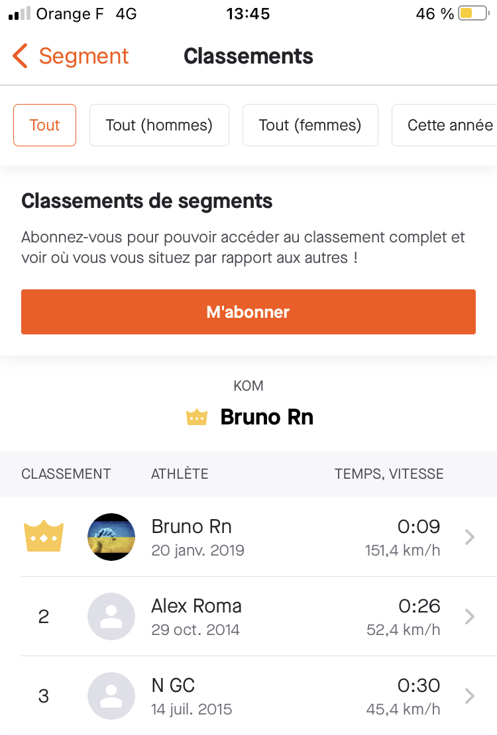Tap the battery icon in status bar

(472, 14)
